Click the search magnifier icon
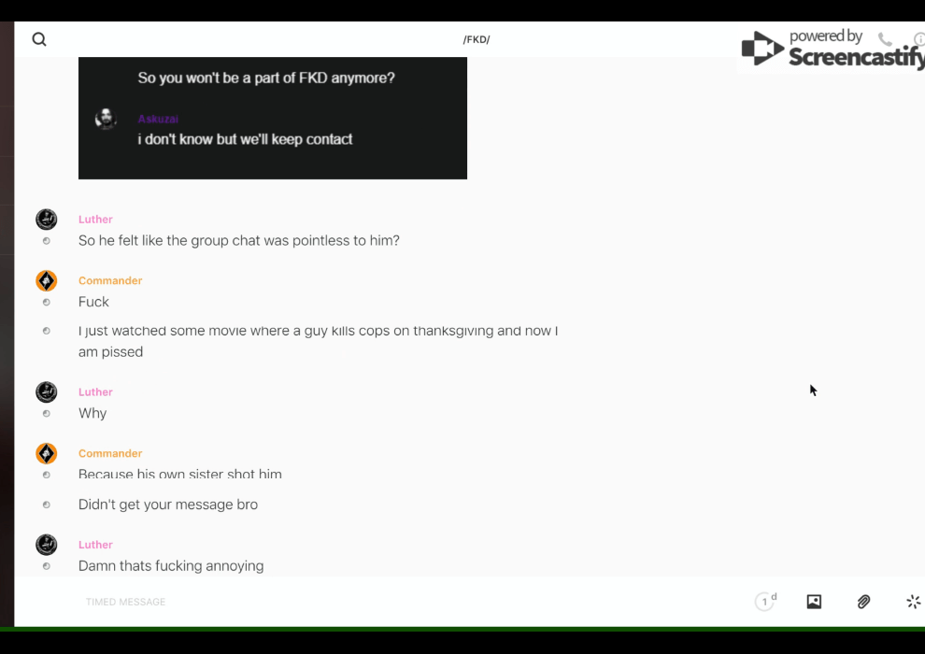Viewport: 925px width, 654px height. tap(39, 39)
